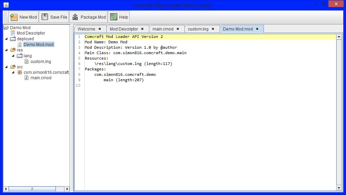Click the editor's scroll-down arrow
This screenshot has width=346, height=195.
(x=339, y=188)
